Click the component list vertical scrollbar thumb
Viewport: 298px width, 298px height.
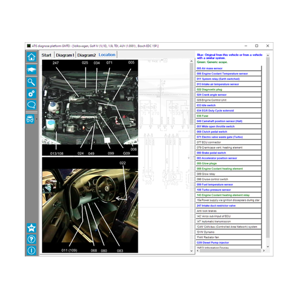point(268,148)
